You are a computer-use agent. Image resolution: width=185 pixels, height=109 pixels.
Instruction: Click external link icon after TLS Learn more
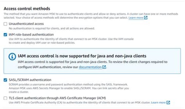pyautogui.click(x=168, y=103)
